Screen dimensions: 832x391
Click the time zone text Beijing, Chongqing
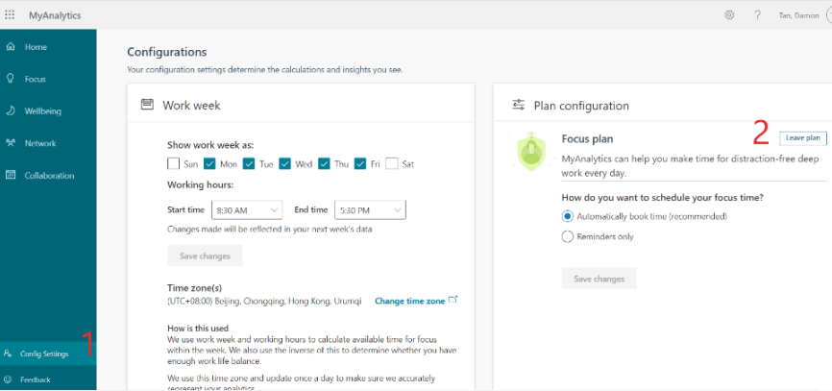[x=264, y=301]
